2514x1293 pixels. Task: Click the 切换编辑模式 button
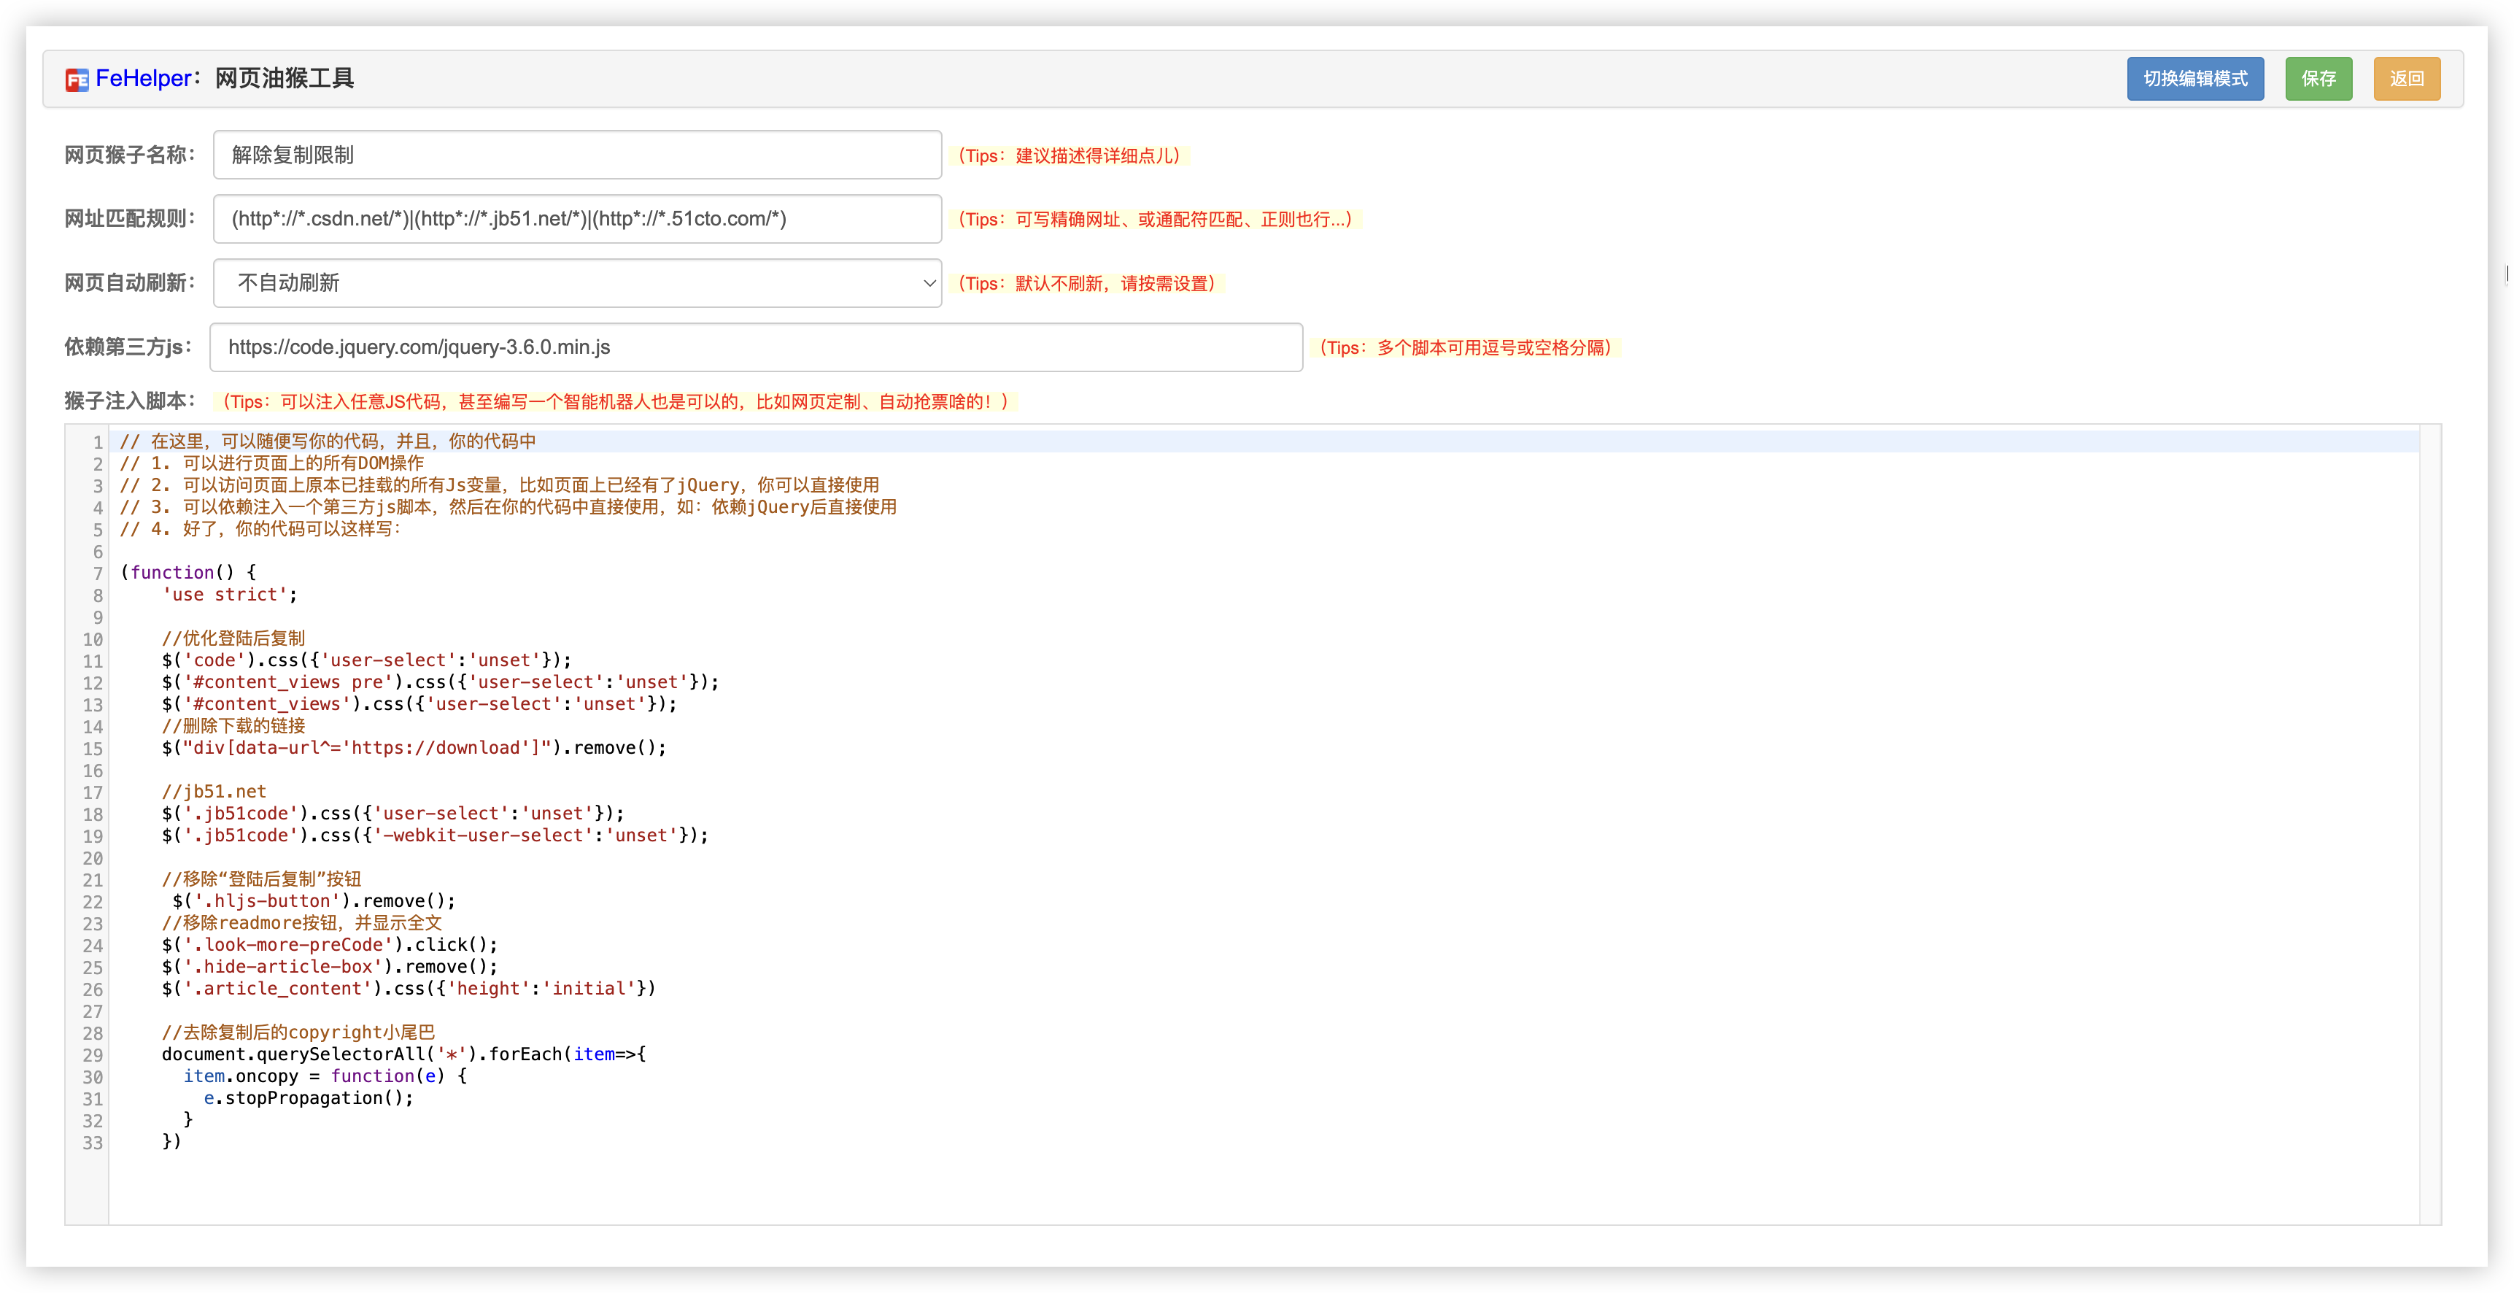click(2195, 79)
